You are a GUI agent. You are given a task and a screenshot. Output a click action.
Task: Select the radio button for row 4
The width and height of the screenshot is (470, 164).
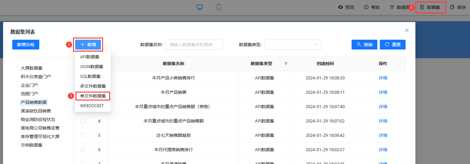(x=83, y=121)
